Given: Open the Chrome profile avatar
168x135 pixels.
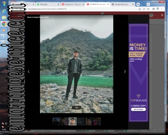Looking at the screenshot, I should [158, 9].
